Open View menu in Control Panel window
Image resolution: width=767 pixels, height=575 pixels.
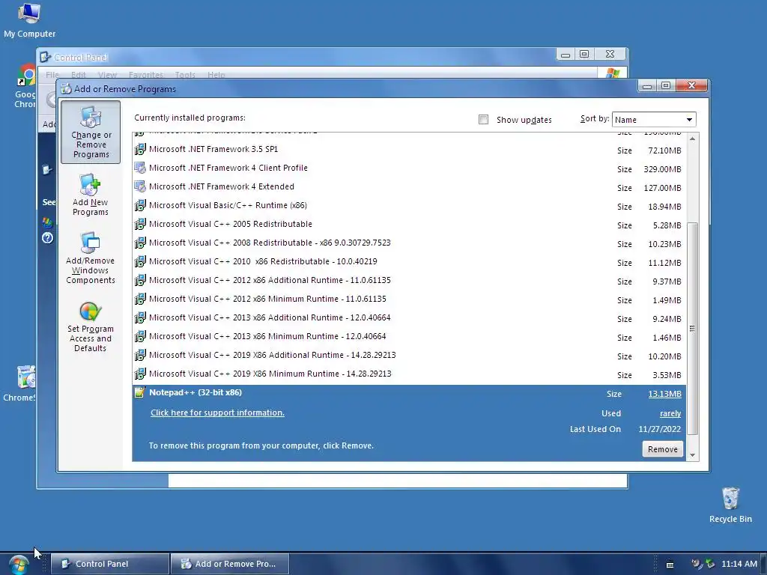tap(107, 75)
